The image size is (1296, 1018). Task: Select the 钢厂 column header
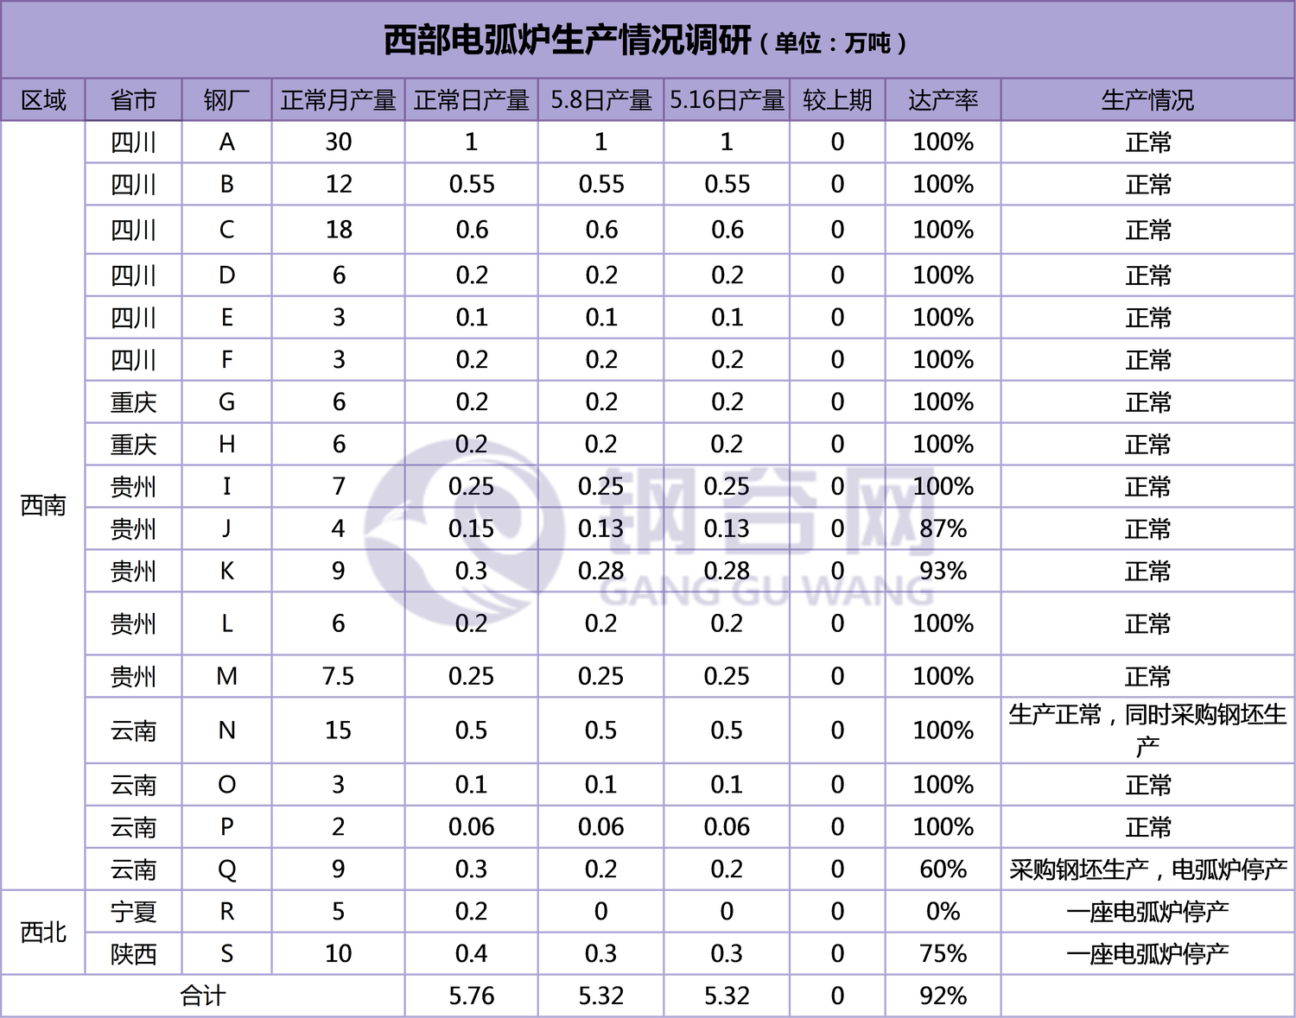pyautogui.click(x=226, y=100)
